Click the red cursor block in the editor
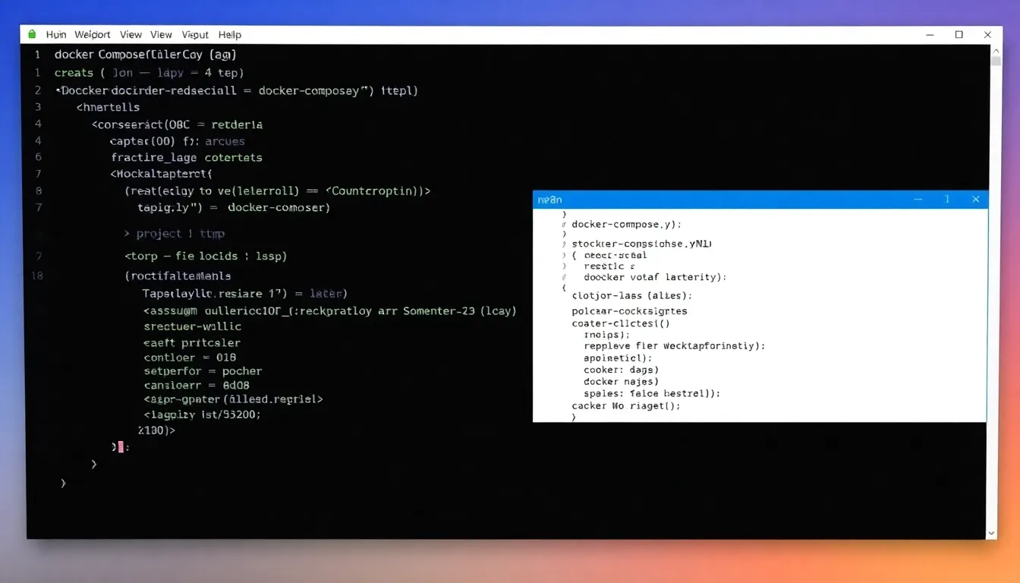 120,447
